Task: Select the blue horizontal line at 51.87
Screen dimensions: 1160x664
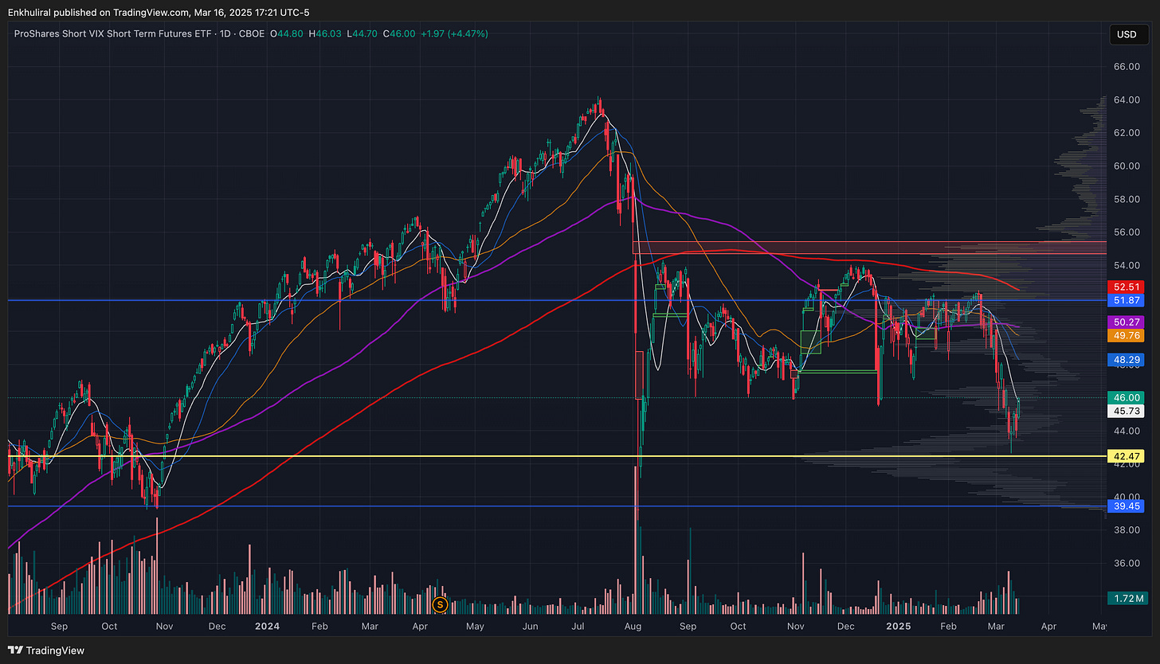Action: tap(558, 300)
